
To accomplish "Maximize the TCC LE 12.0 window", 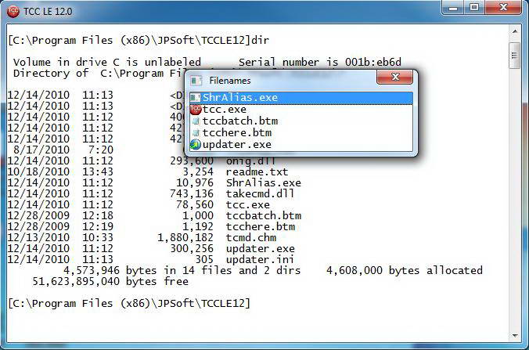I will coord(474,7).
